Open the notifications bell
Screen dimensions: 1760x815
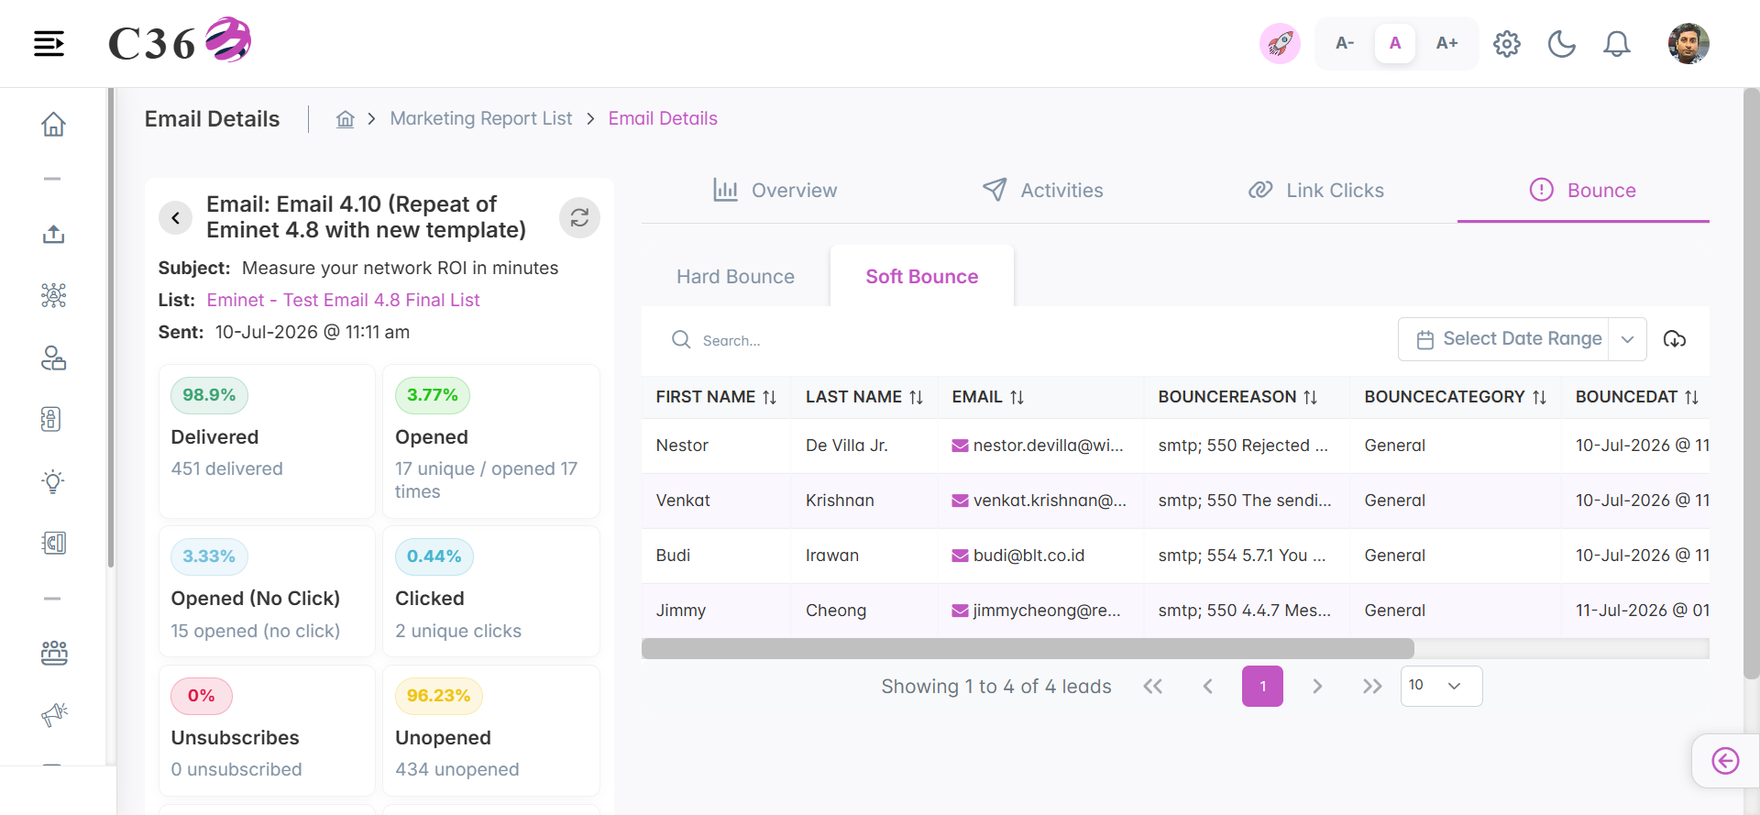[1616, 43]
